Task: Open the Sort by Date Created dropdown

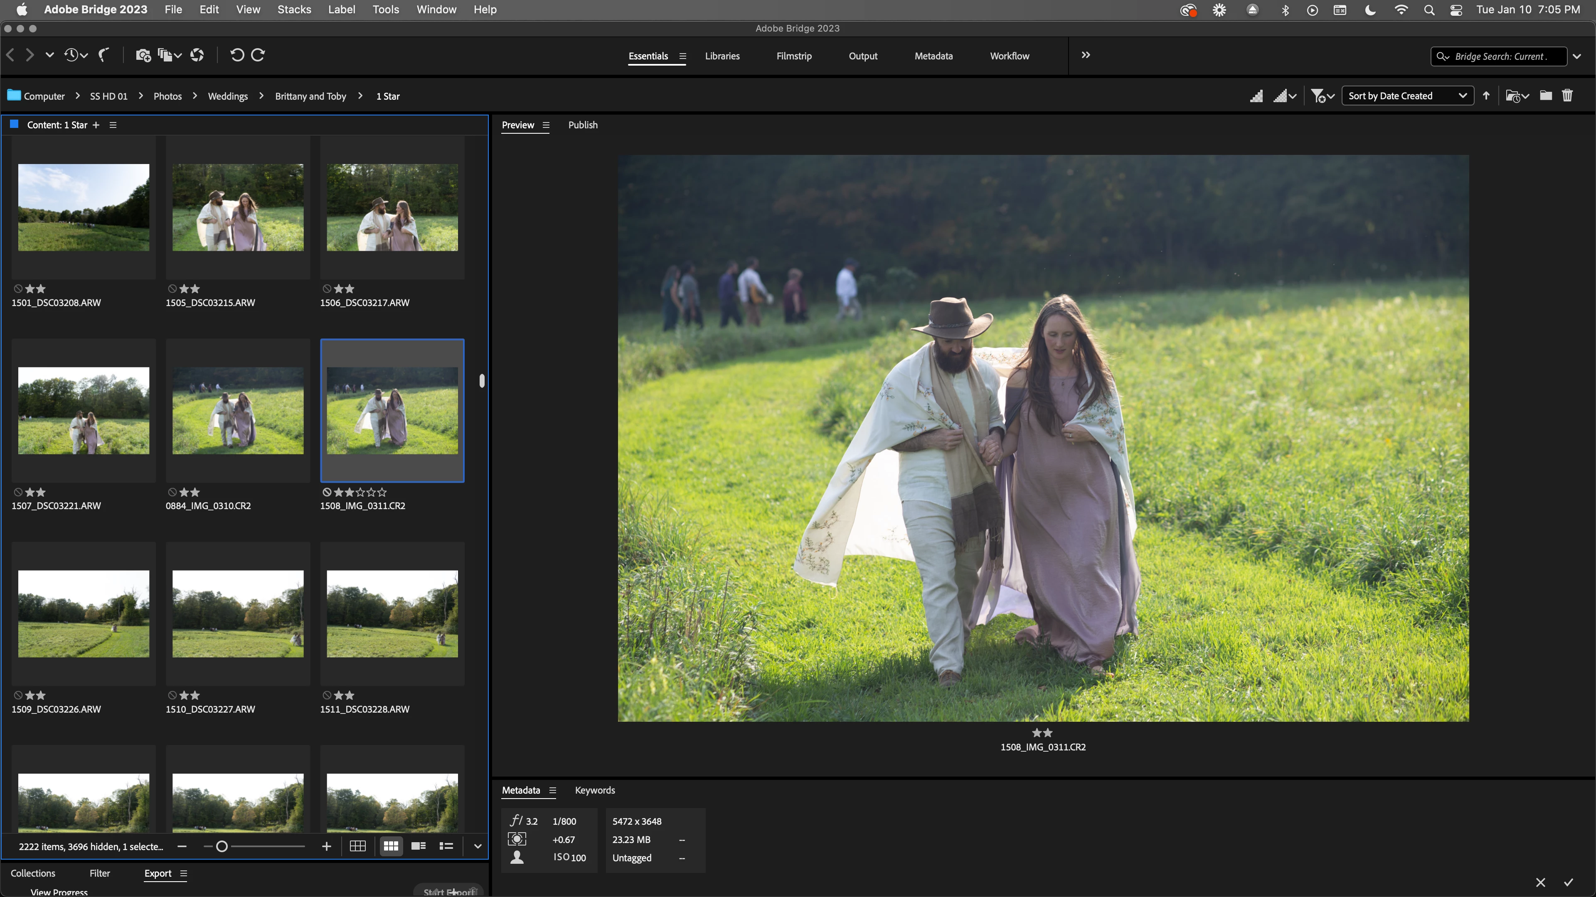Action: pos(1407,96)
